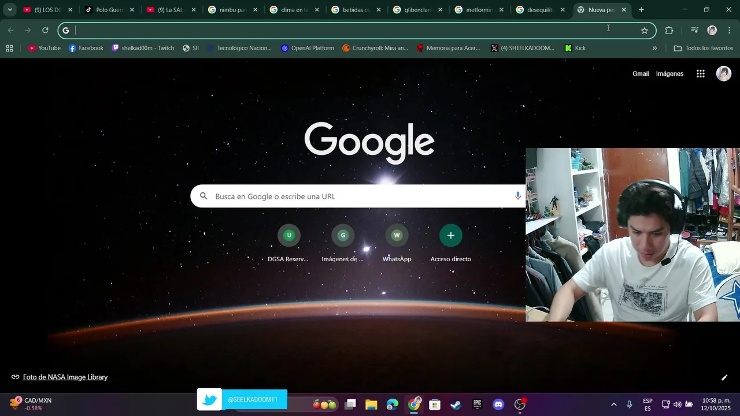Open File Explorer from taskbar
Screen dimensions: 740x416
tap(371, 404)
